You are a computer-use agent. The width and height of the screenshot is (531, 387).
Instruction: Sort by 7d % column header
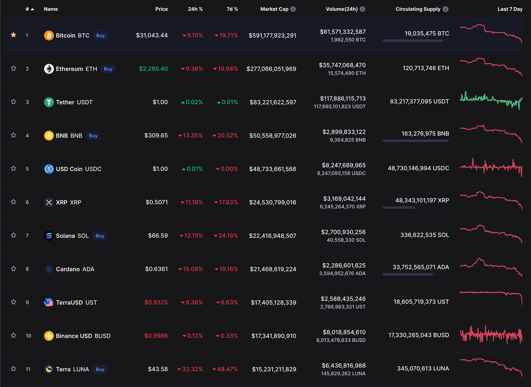tap(232, 9)
